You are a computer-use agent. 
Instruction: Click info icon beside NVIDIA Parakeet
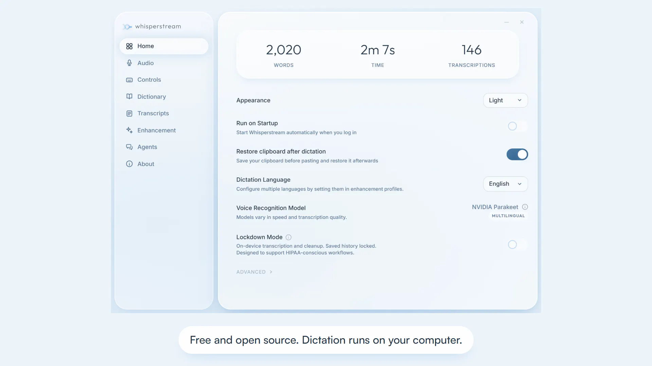[x=525, y=207]
